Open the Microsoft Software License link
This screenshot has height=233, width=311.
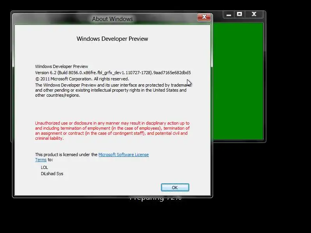click(x=124, y=155)
